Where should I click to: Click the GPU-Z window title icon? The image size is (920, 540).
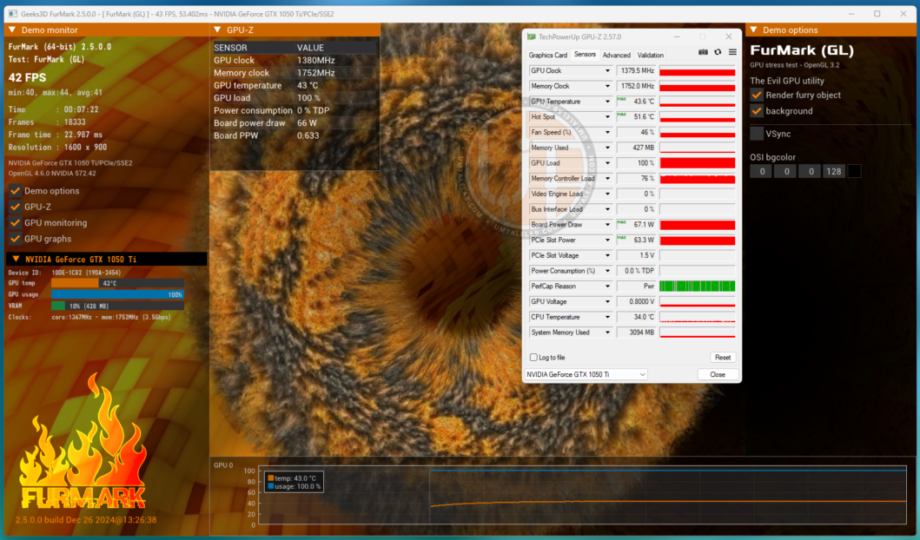pyautogui.click(x=532, y=37)
